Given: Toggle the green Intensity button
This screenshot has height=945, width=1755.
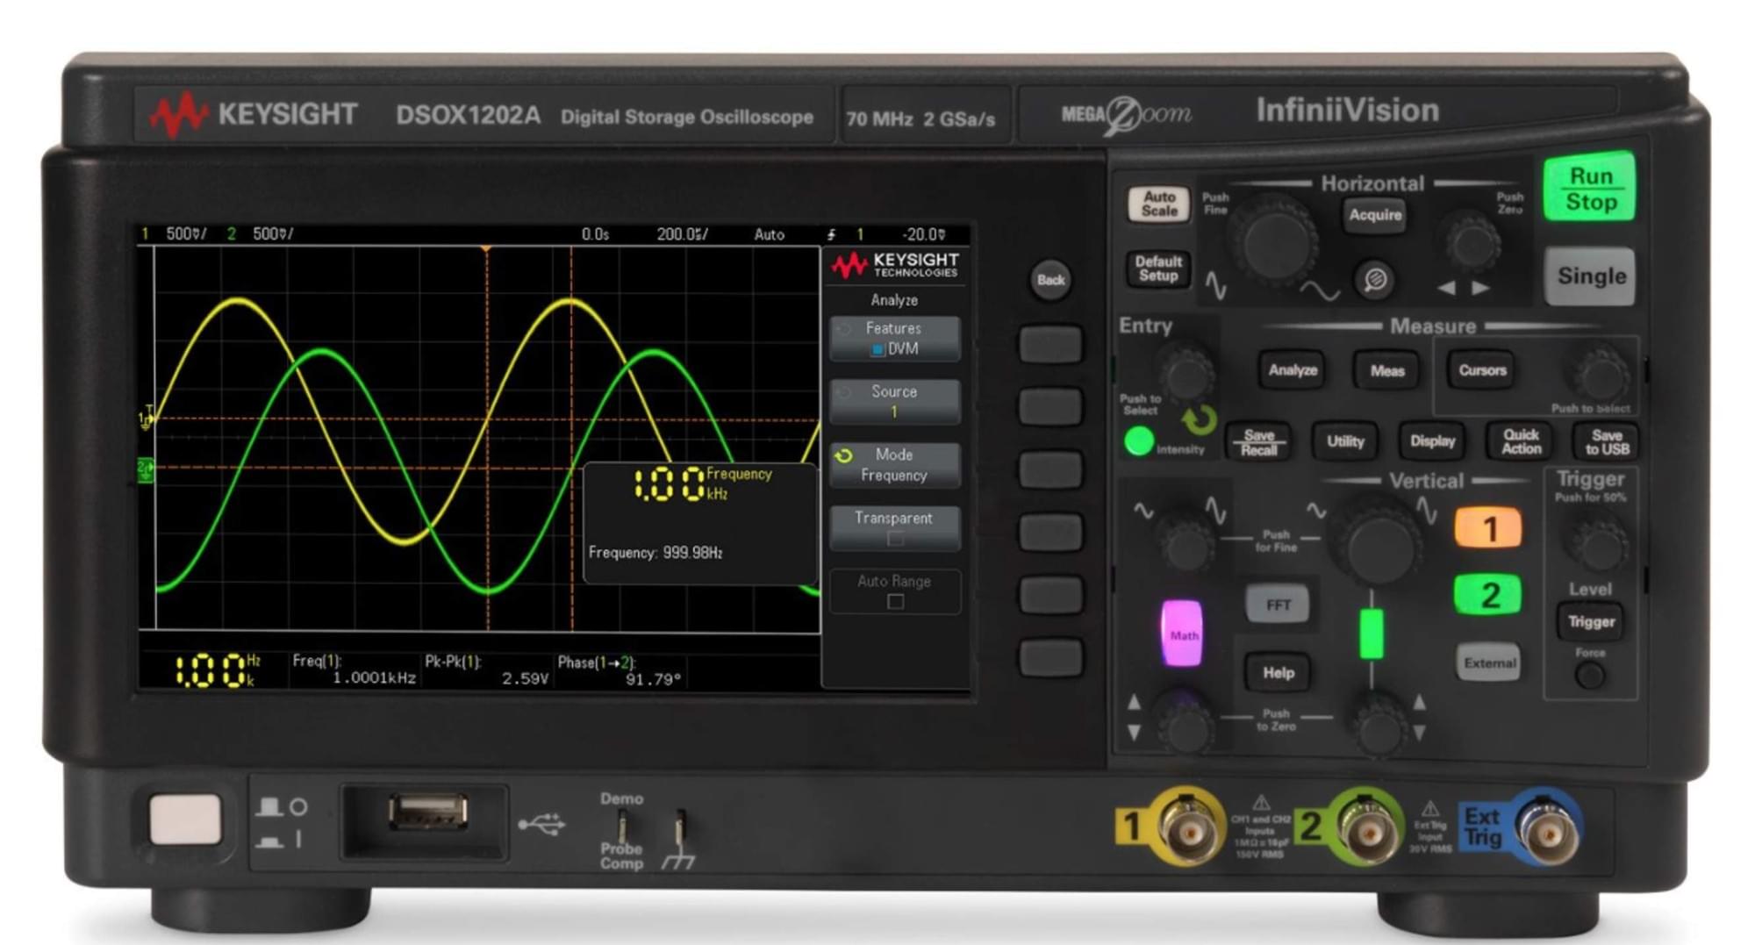Looking at the screenshot, I should click(x=1139, y=441).
